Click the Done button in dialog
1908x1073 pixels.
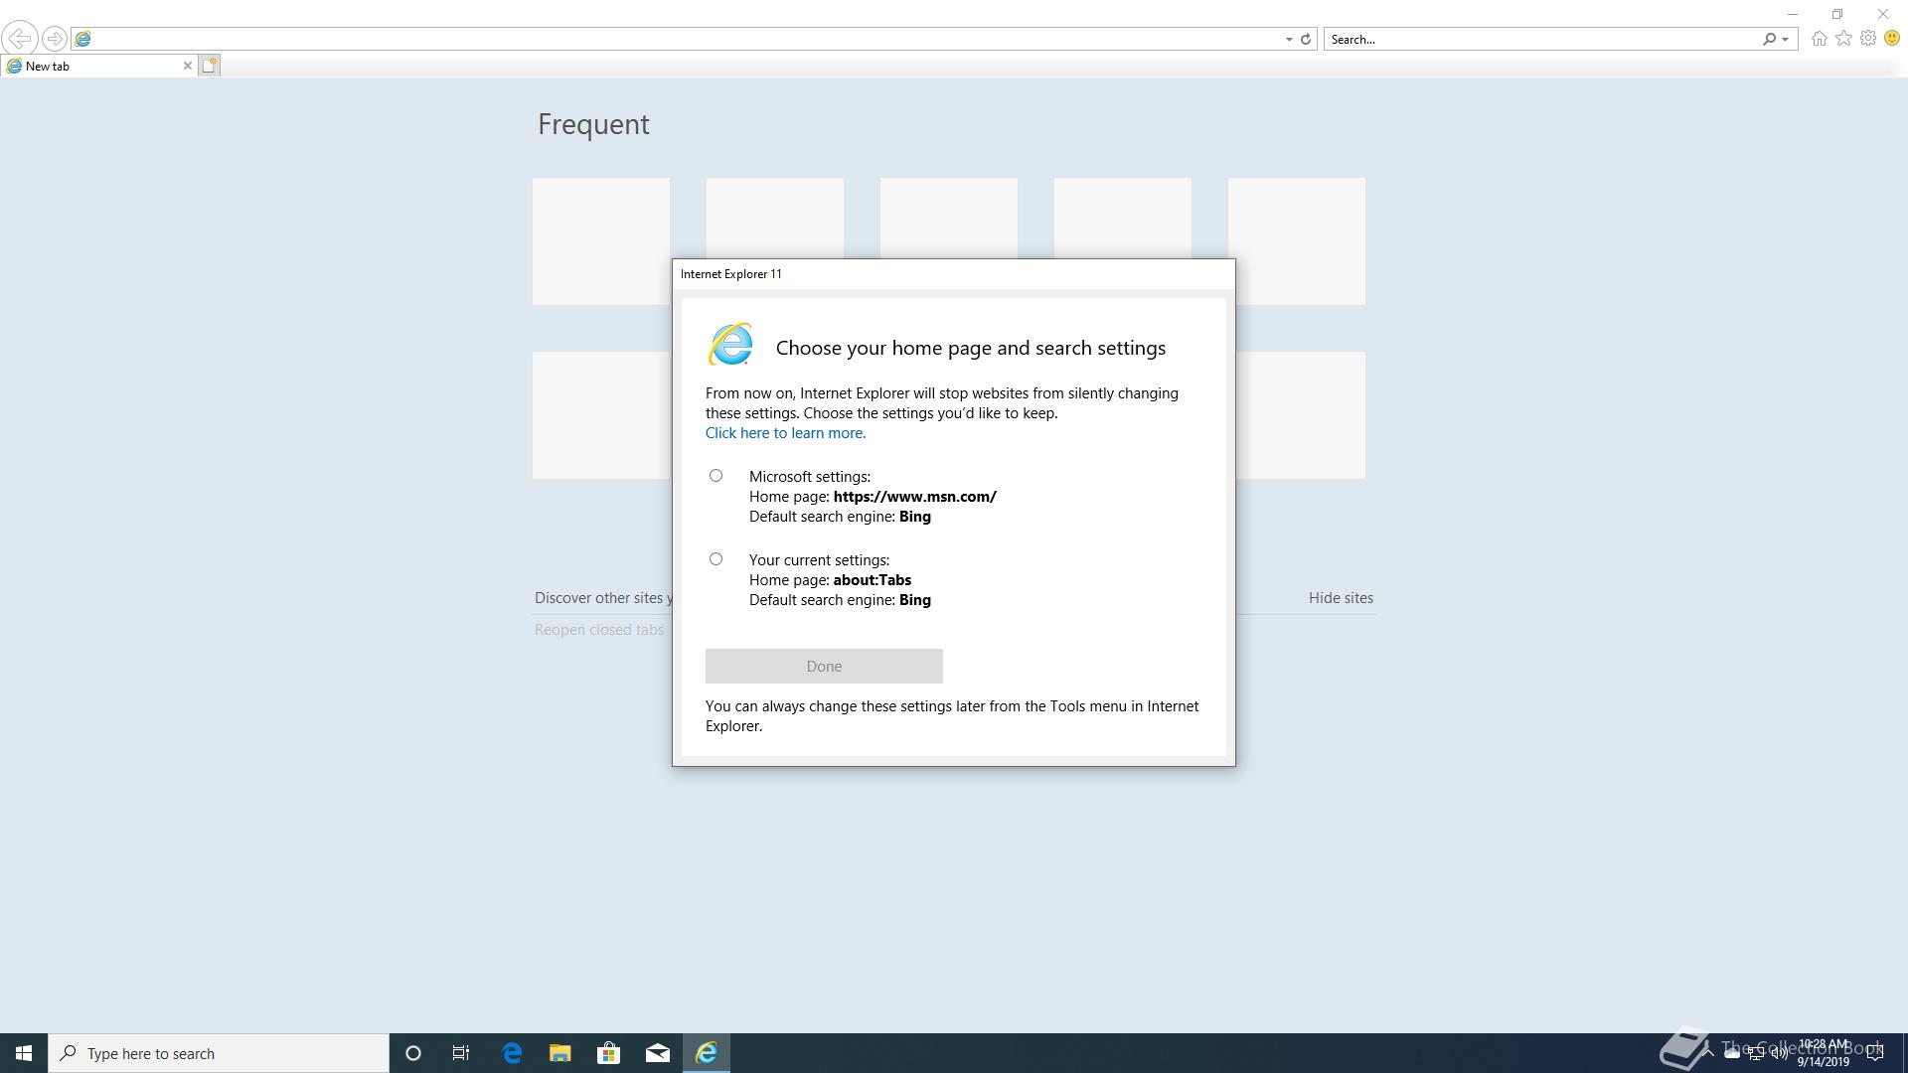pyautogui.click(x=824, y=667)
